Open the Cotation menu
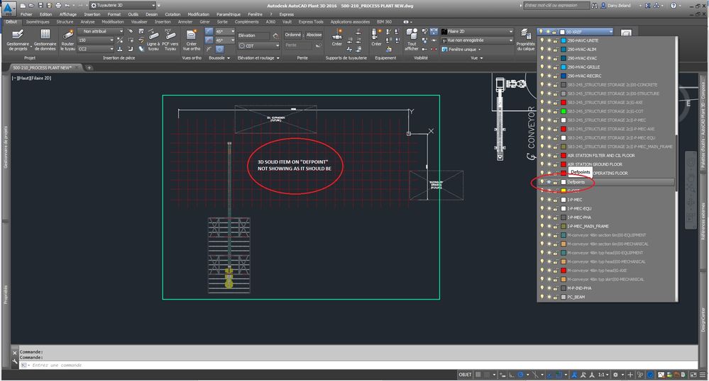Screen dimensions: 709x381 172,14
